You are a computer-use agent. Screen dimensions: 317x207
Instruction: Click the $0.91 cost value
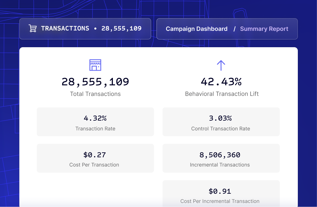(x=220, y=191)
